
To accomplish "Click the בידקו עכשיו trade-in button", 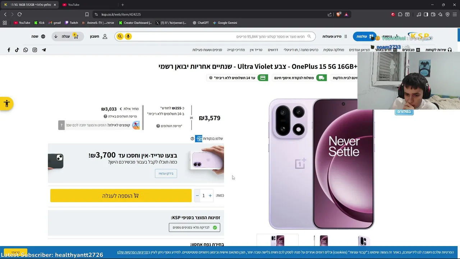I will coord(166,173).
